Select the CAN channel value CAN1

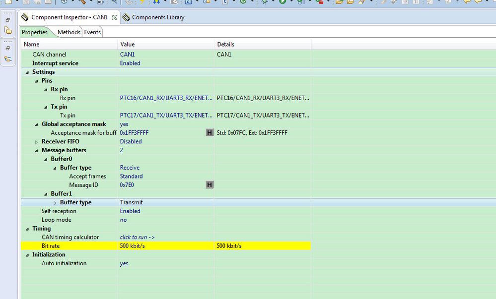point(127,55)
